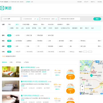This screenshot has height=103, width=103.
Task: Select the 中关村 hot area
Action: pos(50,28)
